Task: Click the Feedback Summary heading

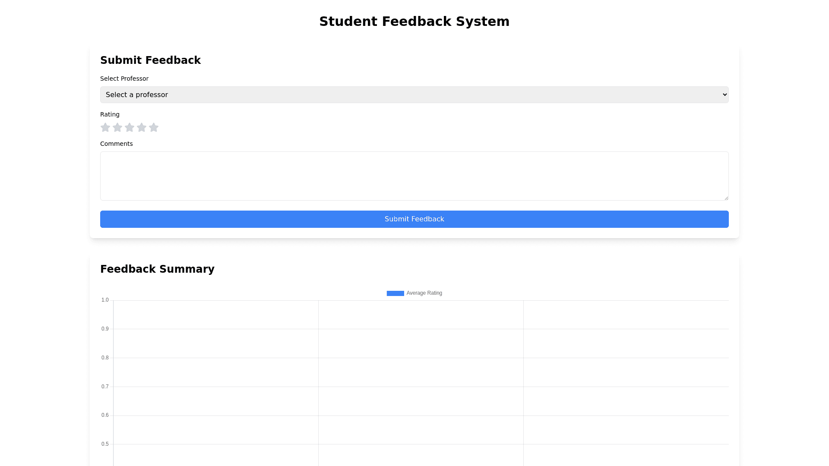Action: (x=157, y=269)
